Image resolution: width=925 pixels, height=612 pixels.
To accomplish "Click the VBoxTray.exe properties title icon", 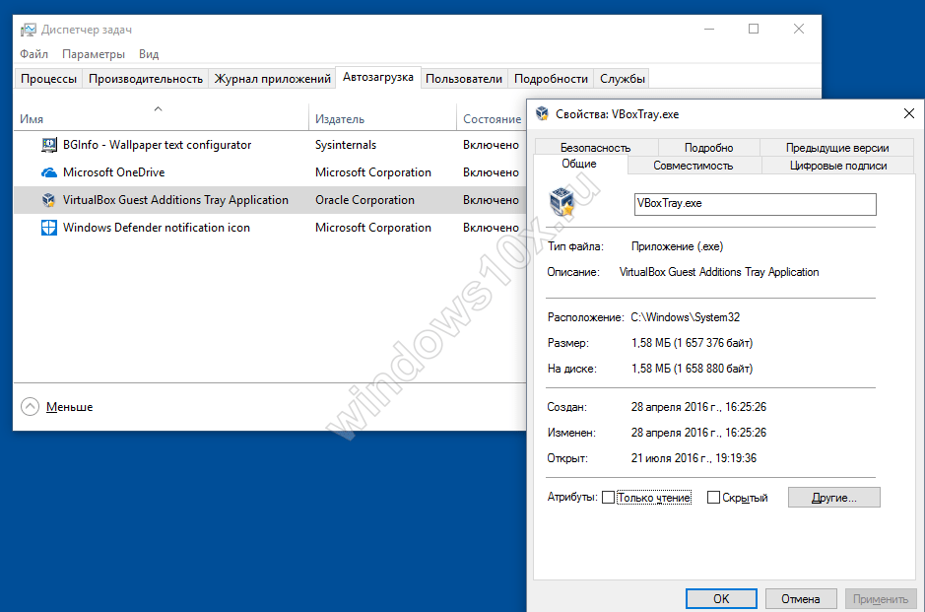I will pyautogui.click(x=542, y=114).
